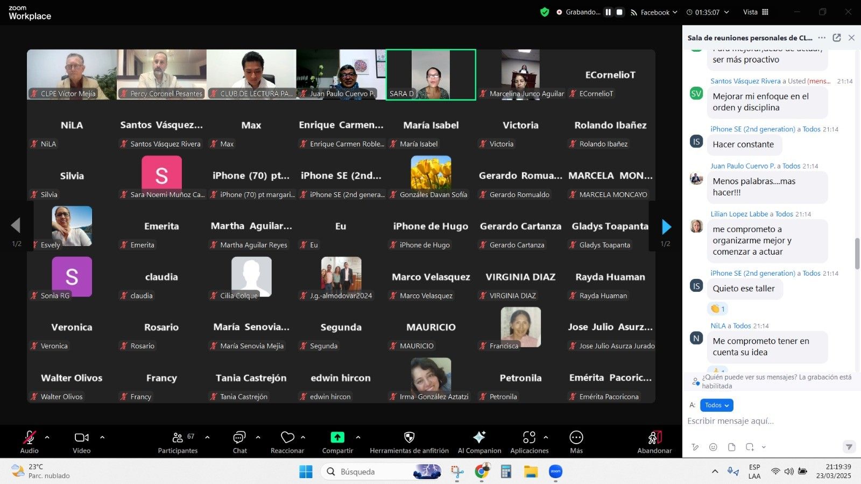Click the Compartir screen share icon
861x484 pixels.
pyautogui.click(x=337, y=438)
